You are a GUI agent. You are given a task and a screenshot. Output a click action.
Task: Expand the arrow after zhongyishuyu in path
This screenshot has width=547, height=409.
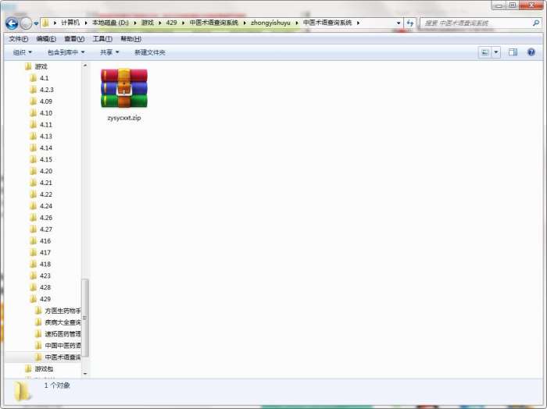297,23
